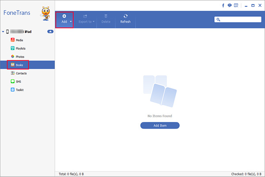
Task: Click the blue Toolkit icon
Action: [x=12, y=89]
